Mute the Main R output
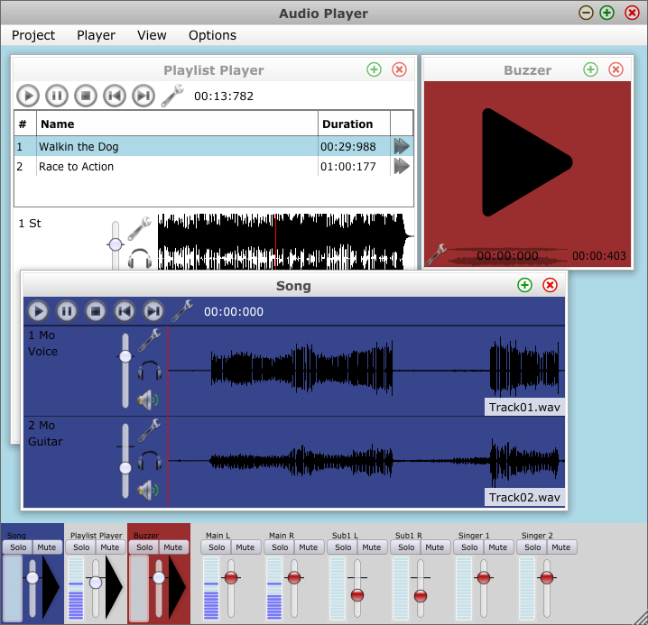 click(309, 547)
